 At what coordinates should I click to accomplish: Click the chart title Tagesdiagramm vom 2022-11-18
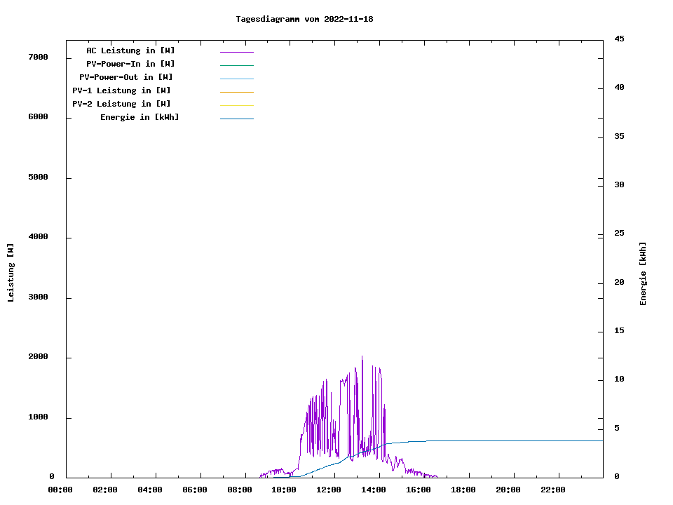pyautogui.click(x=304, y=19)
